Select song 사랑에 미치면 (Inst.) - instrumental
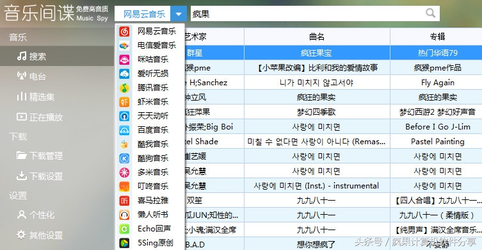Viewport: 482px width, 250px height. coord(316,186)
